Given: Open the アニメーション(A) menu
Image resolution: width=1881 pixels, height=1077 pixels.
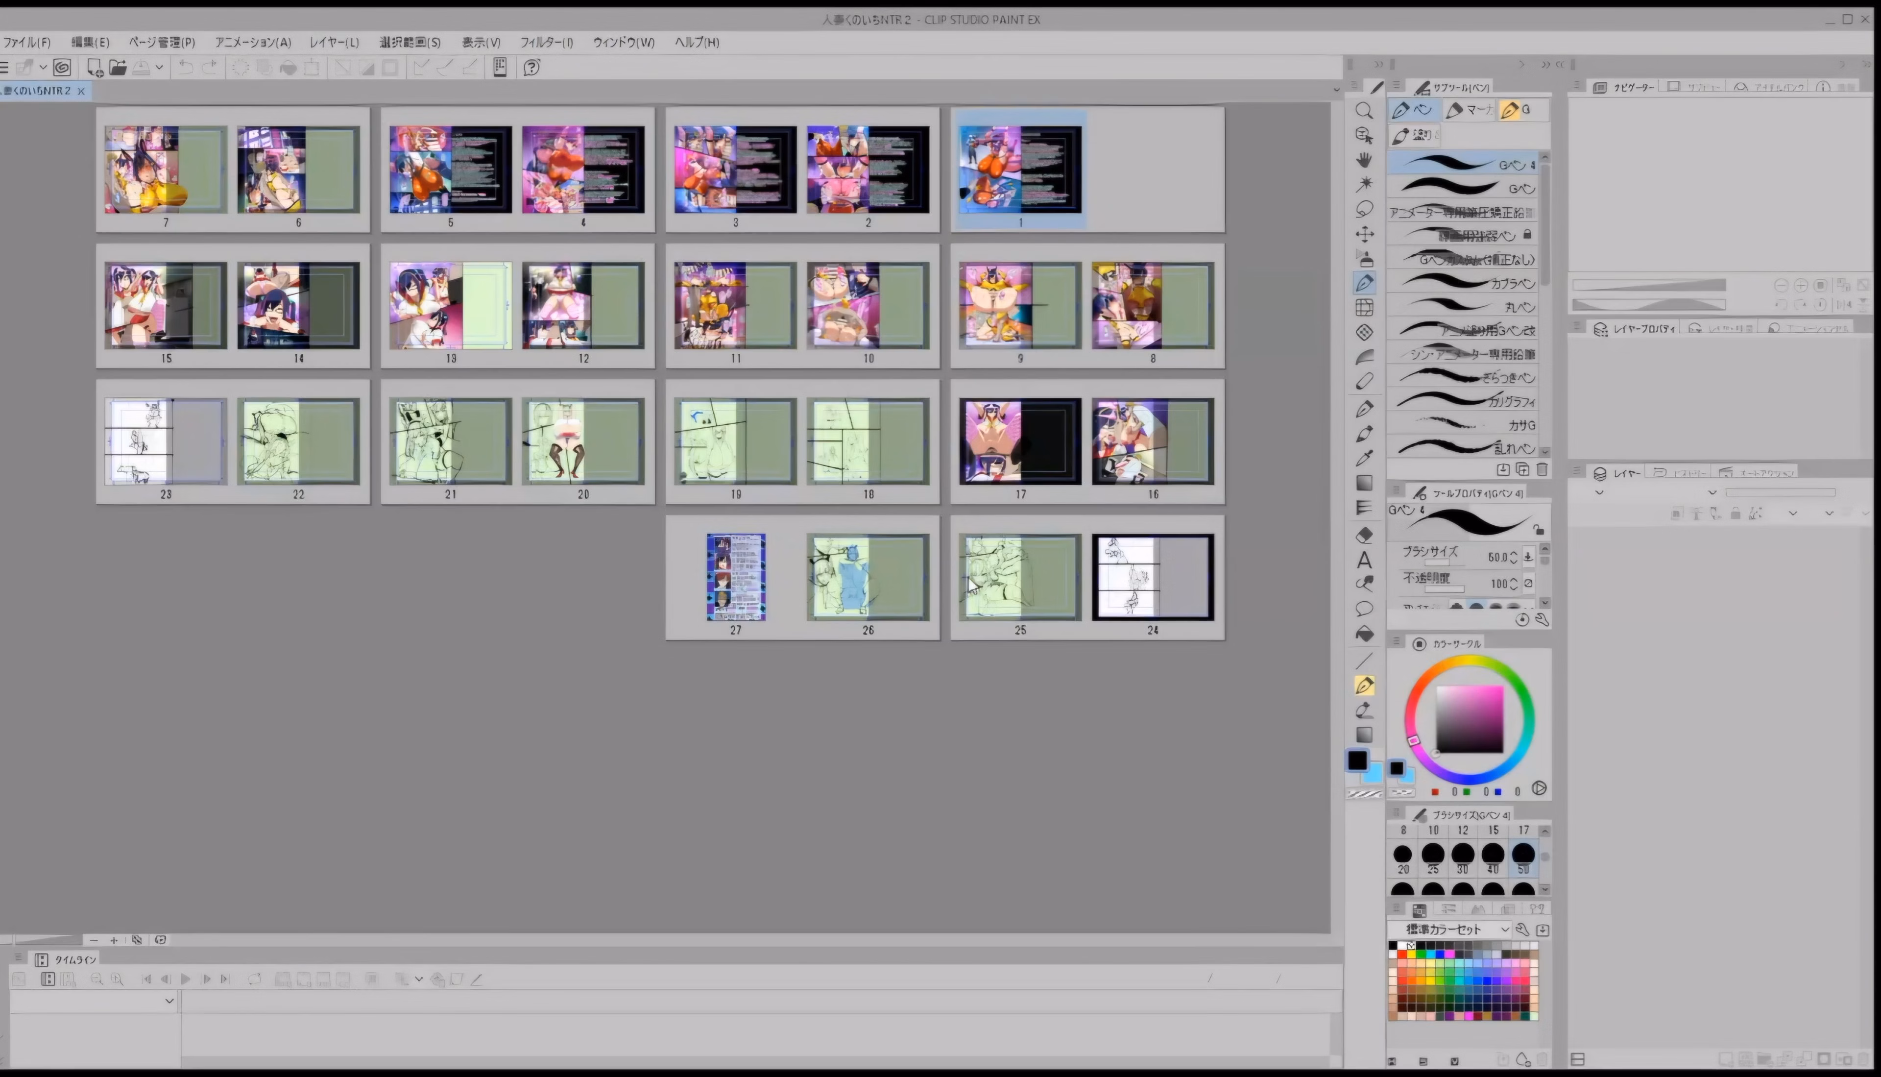Looking at the screenshot, I should [253, 42].
